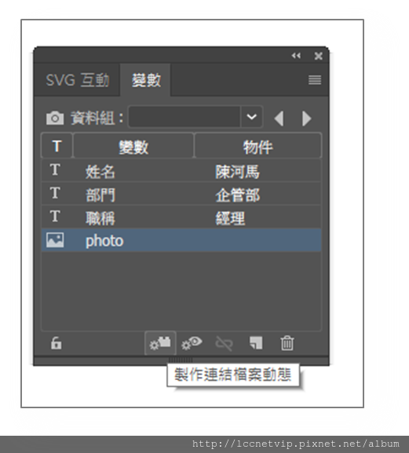Click the capture data set camera icon

coord(55,118)
